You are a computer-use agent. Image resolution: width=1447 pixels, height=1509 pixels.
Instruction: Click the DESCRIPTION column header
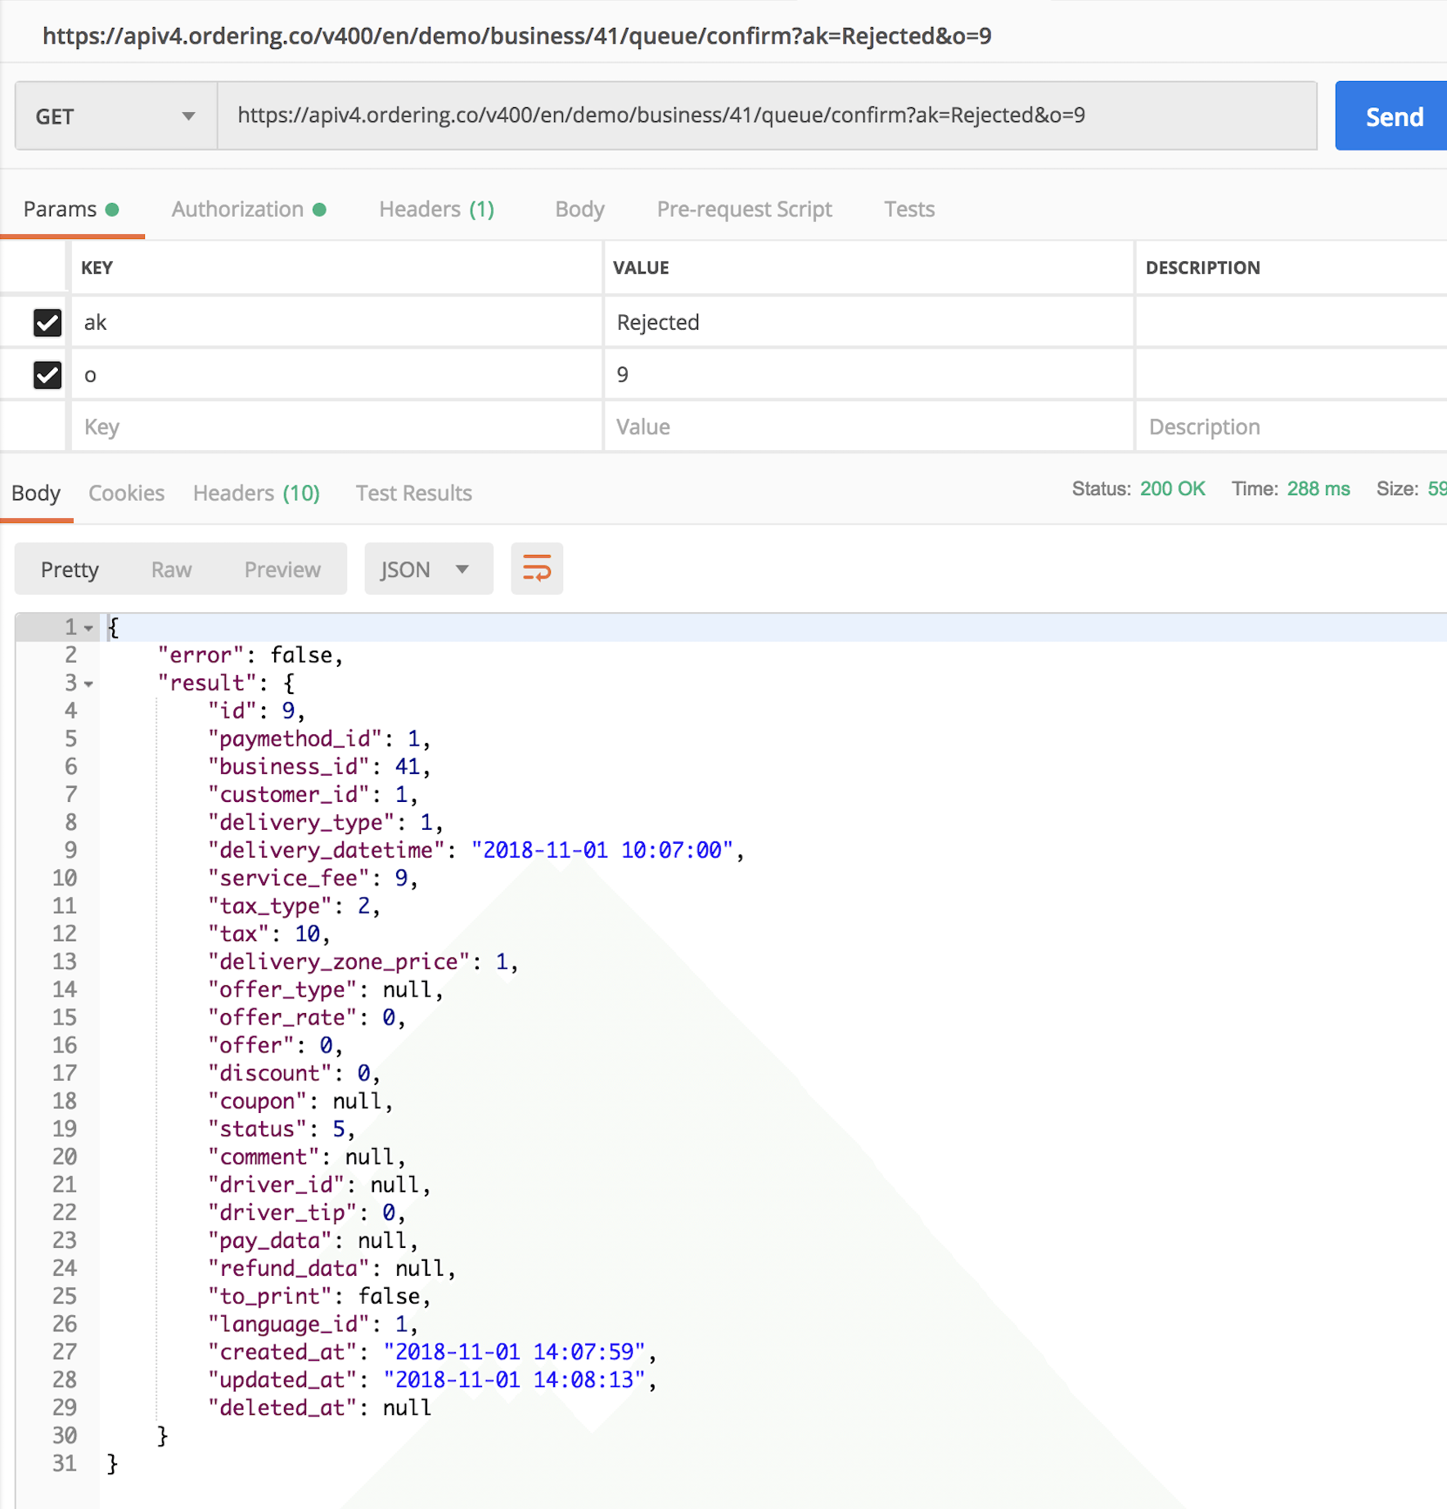click(x=1202, y=268)
